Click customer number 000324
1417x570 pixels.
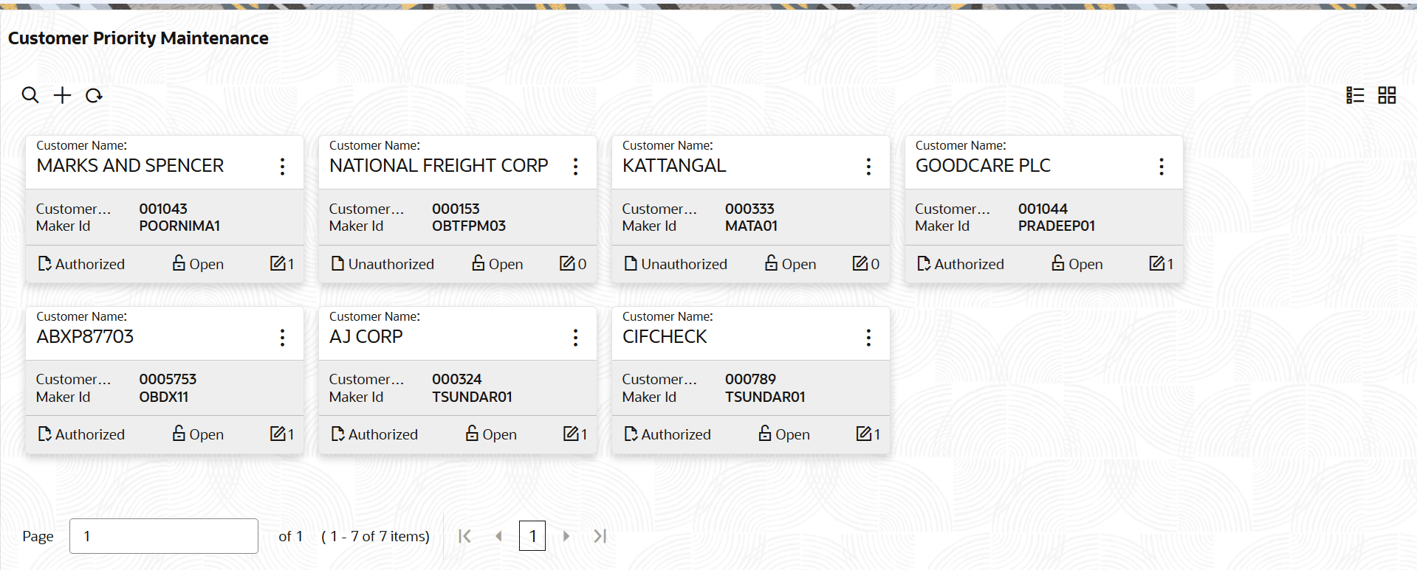(456, 379)
